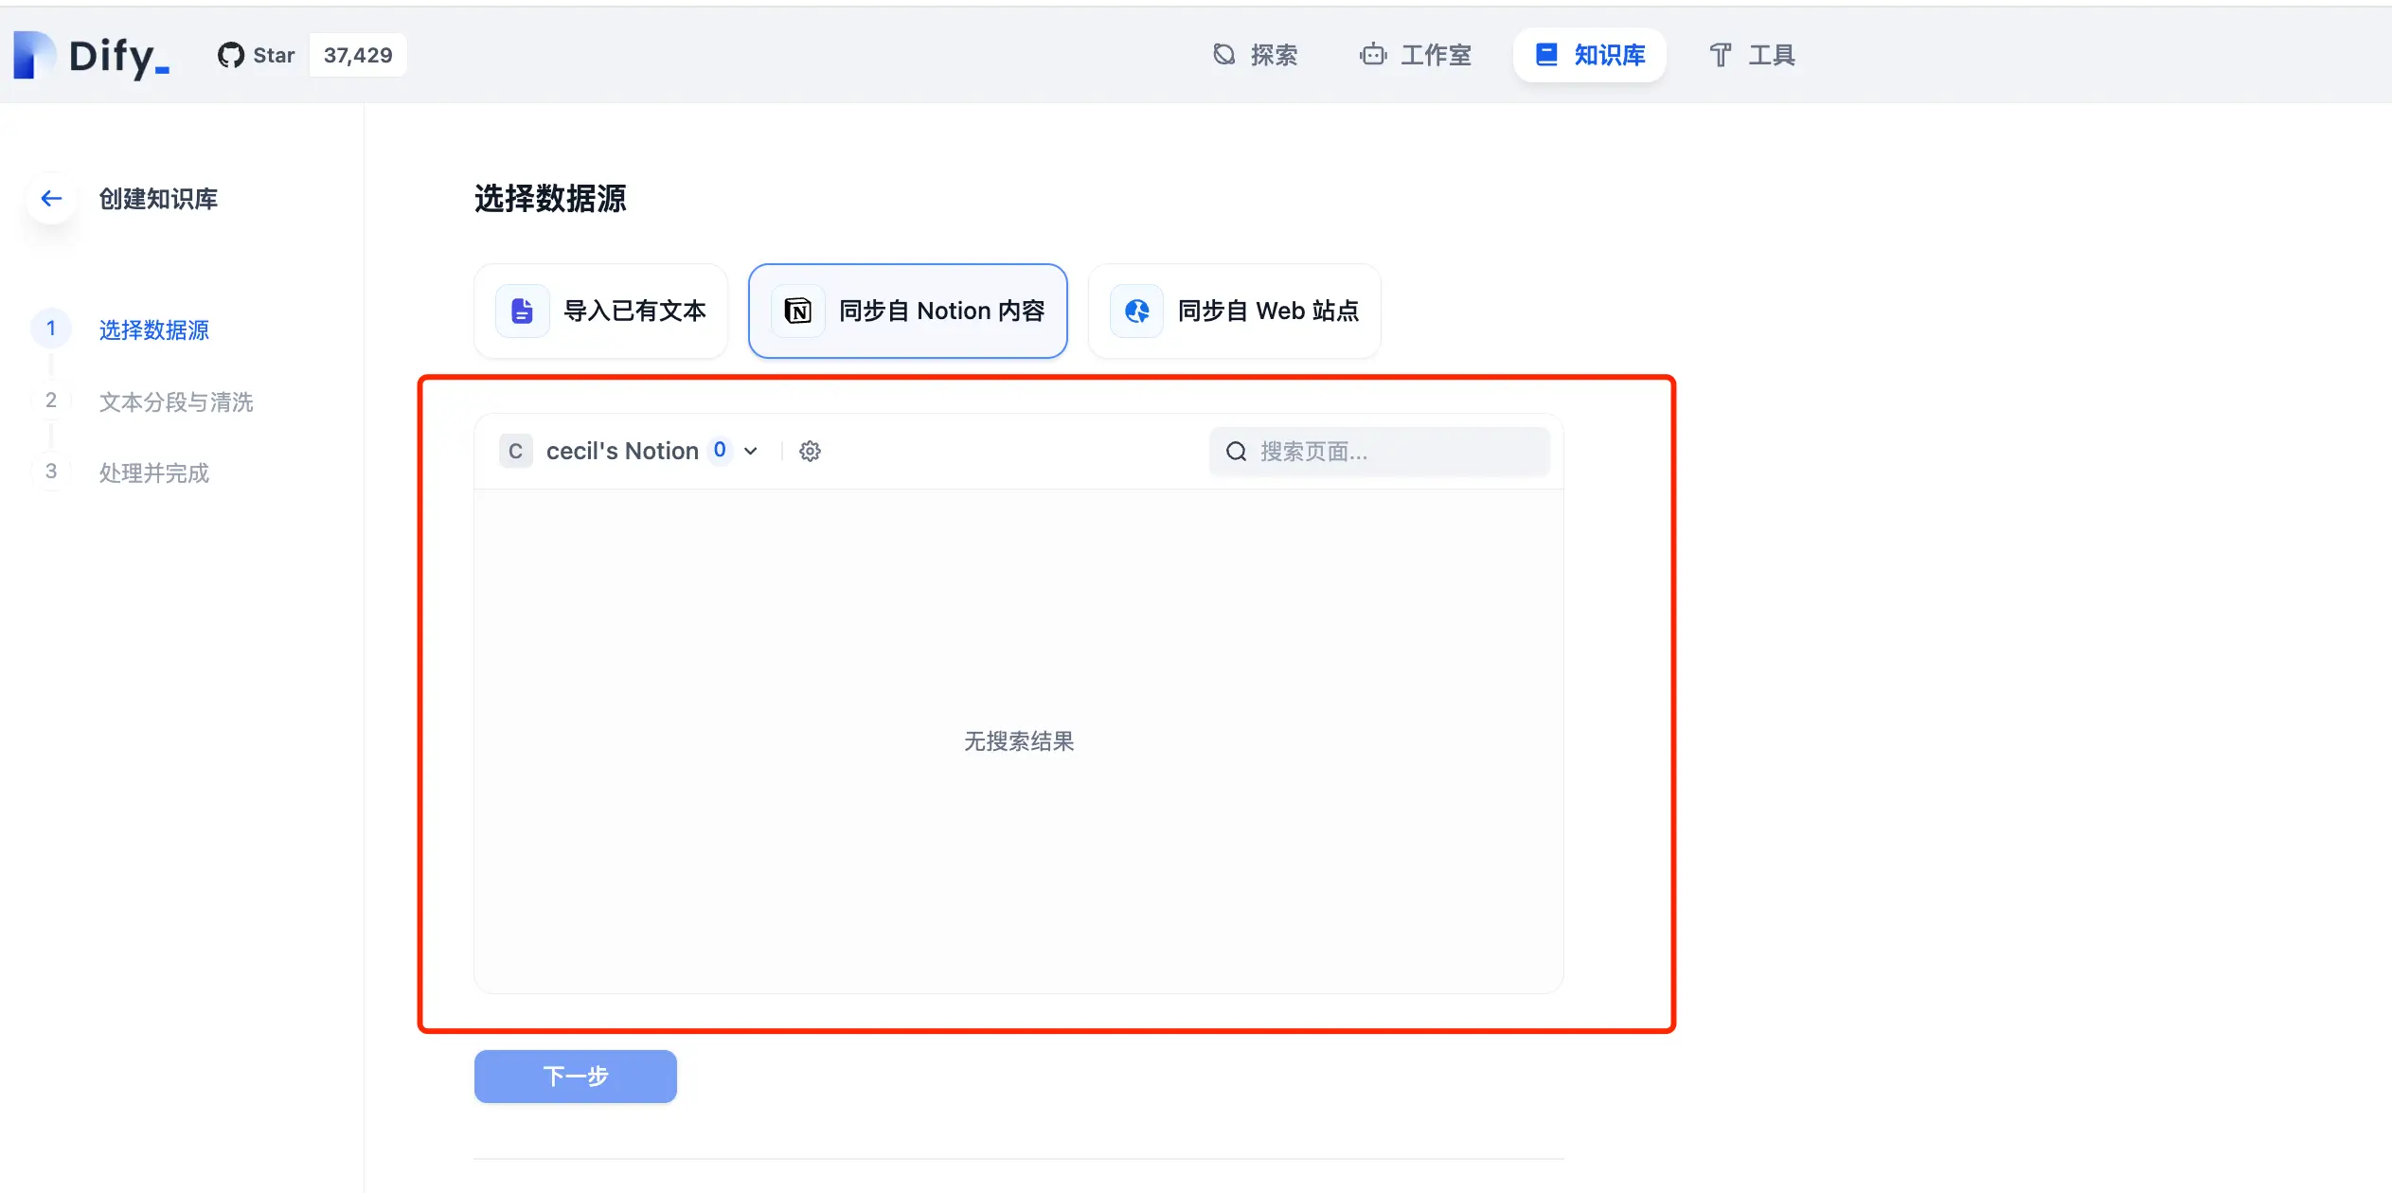Click the 工作室 robot icon
The image size is (2392, 1193).
pyautogui.click(x=1372, y=55)
